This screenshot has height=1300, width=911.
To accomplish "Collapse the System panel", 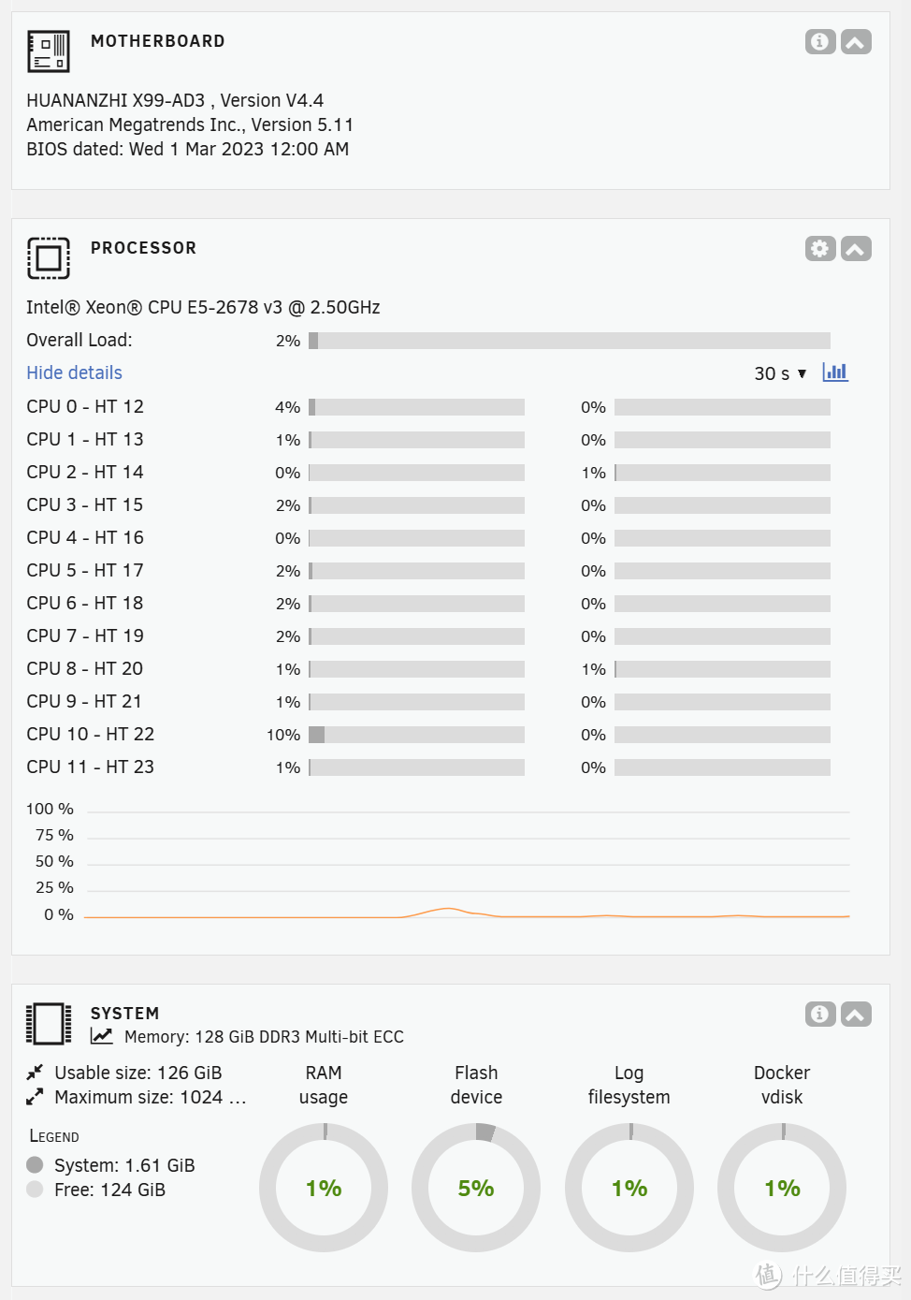I will point(856,1015).
